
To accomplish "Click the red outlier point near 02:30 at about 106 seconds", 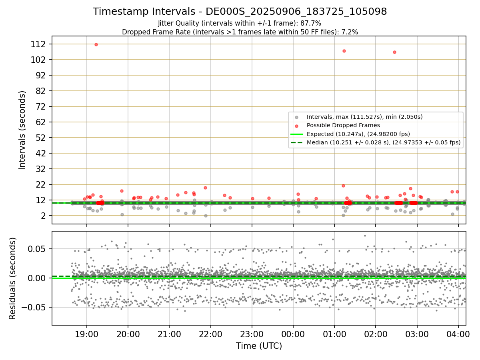I will click(x=394, y=52).
